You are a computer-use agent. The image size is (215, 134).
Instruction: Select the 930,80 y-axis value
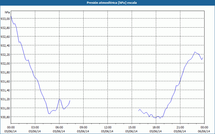tap(5, 117)
